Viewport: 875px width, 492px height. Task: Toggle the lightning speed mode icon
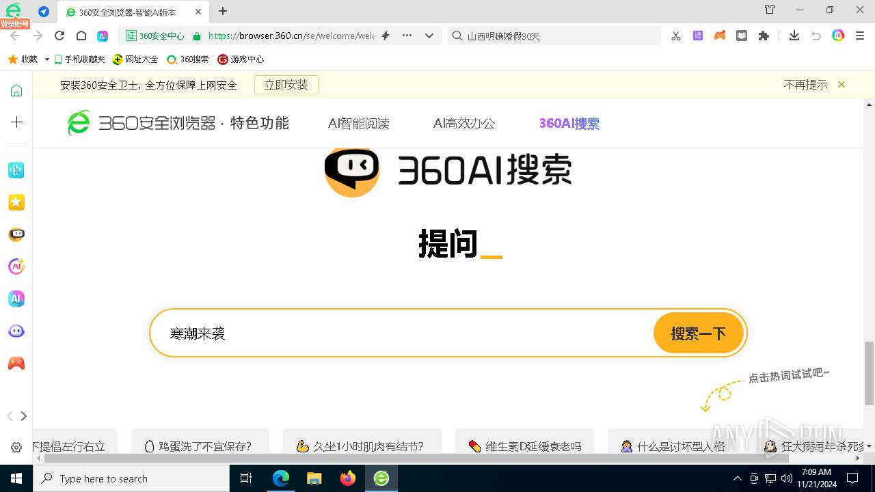pos(386,36)
